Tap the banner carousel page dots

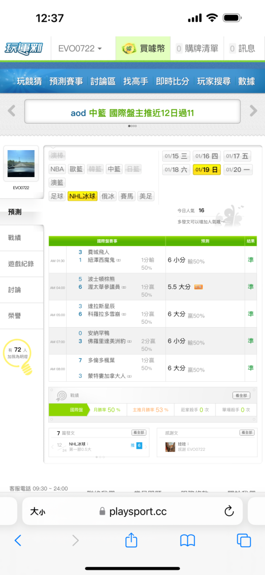coord(132,126)
